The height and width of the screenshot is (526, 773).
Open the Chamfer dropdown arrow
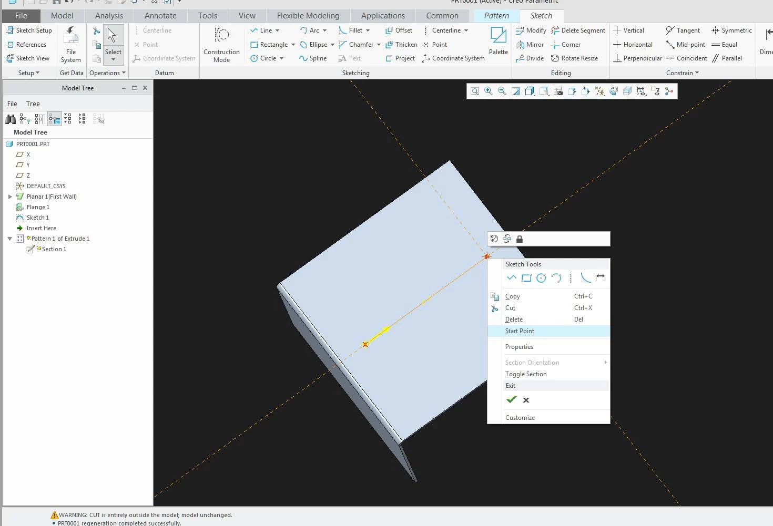379,45
